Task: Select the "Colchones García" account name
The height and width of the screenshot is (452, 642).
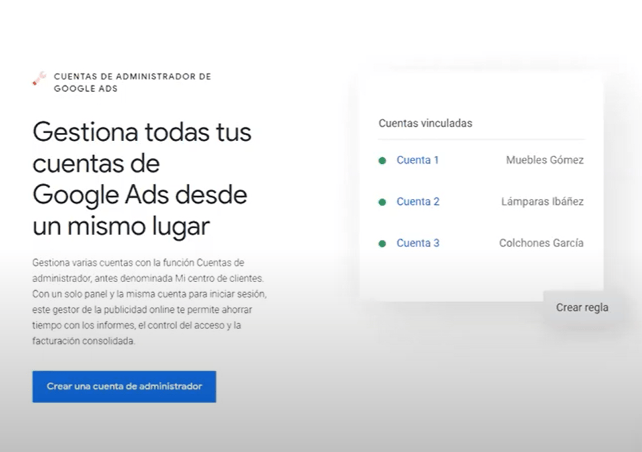Action: coord(541,242)
